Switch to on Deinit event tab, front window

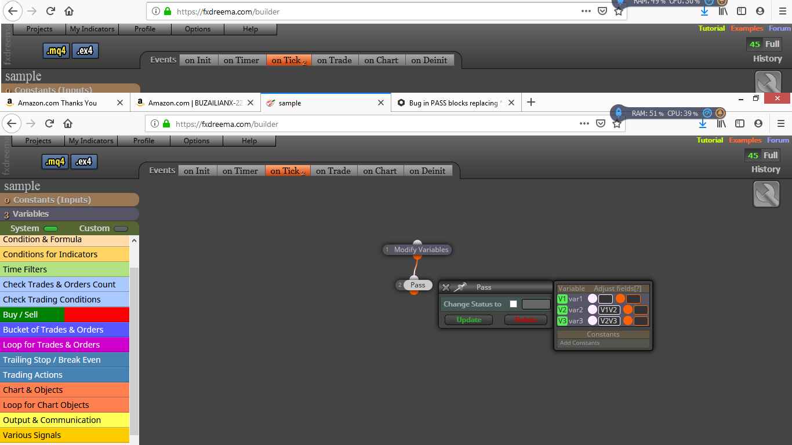coord(427,171)
